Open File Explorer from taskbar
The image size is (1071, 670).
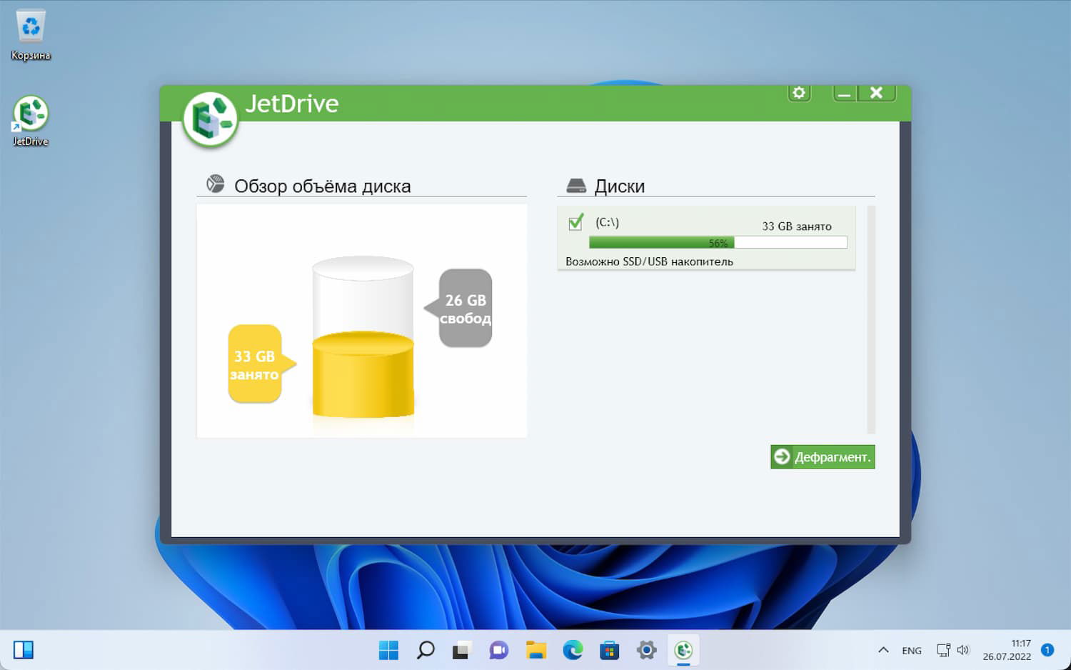click(x=535, y=650)
